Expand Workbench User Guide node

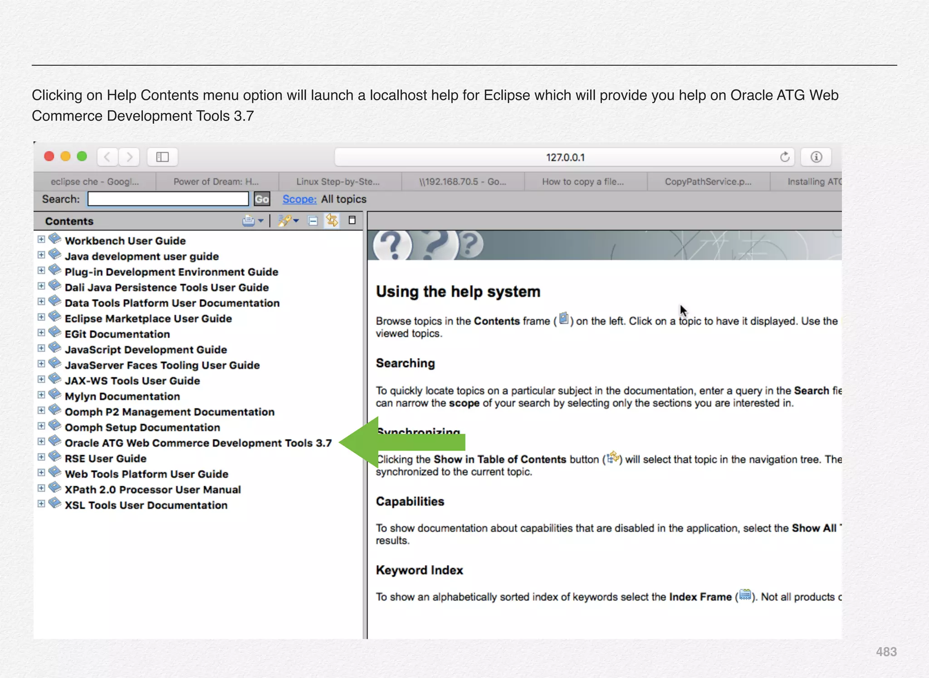pos(41,239)
